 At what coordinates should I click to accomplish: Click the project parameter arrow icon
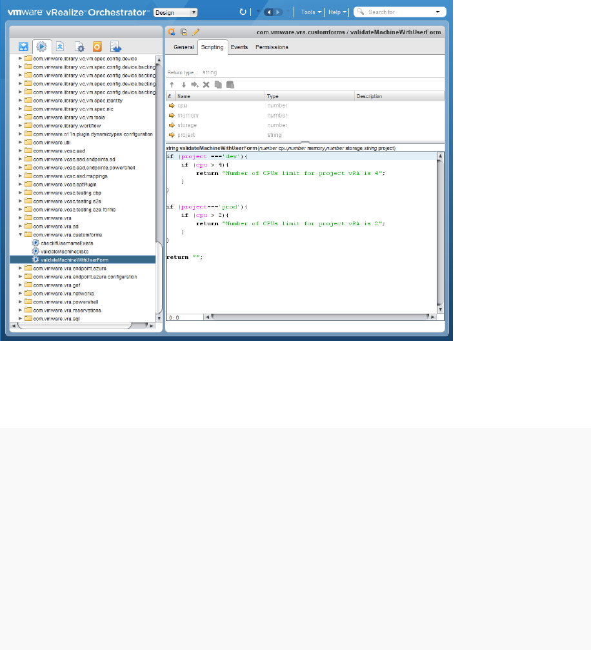click(x=172, y=135)
